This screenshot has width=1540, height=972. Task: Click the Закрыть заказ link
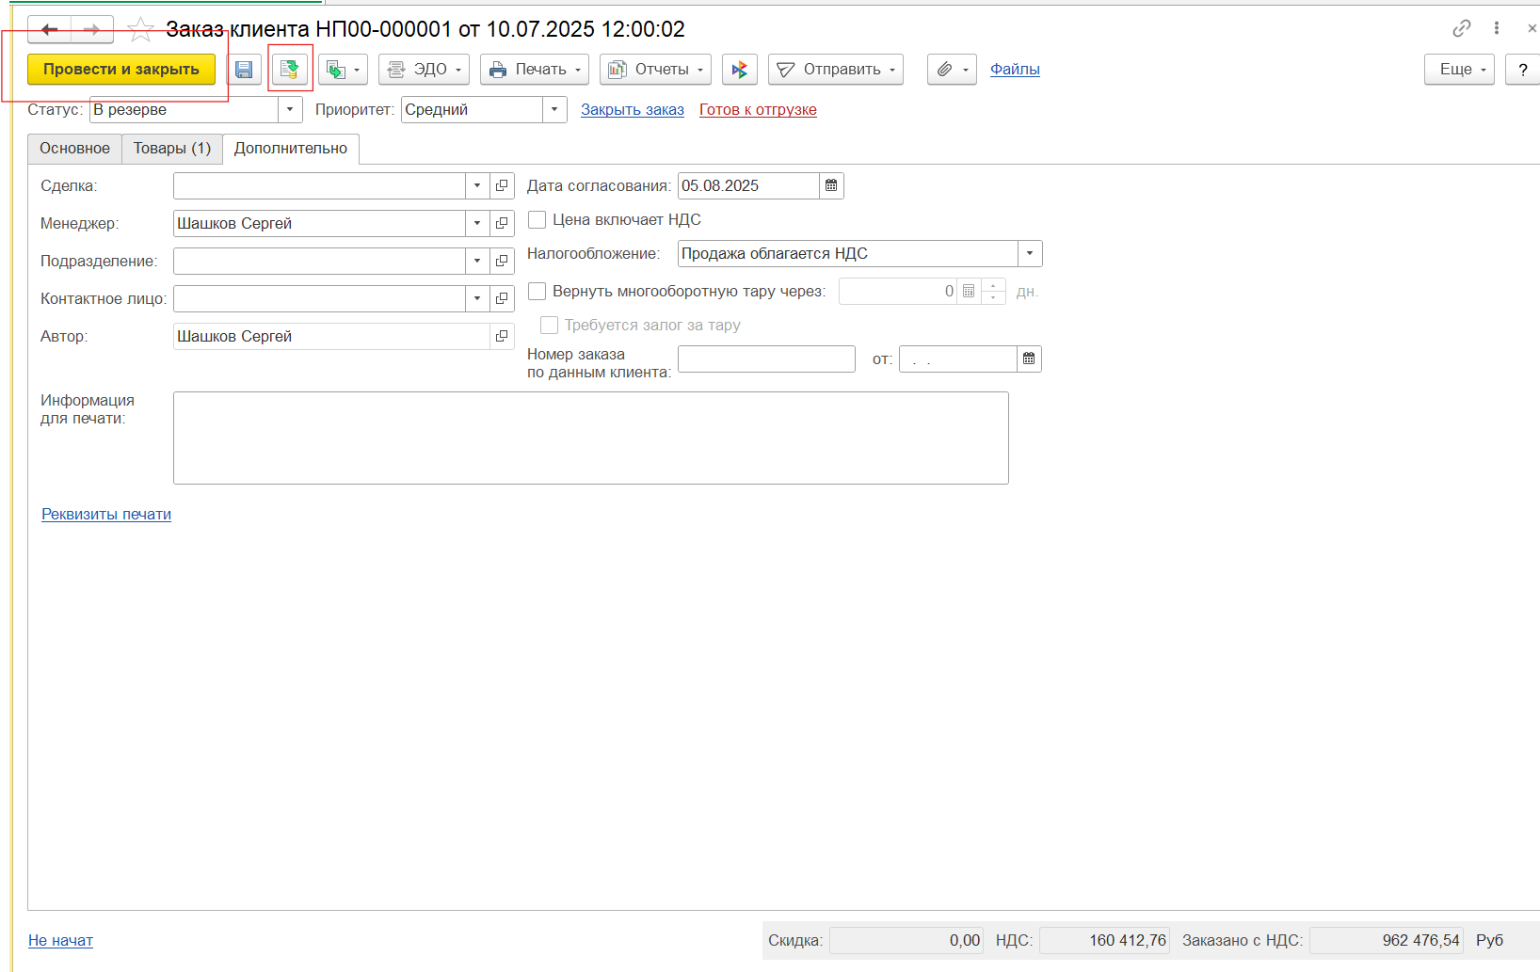pos(632,110)
